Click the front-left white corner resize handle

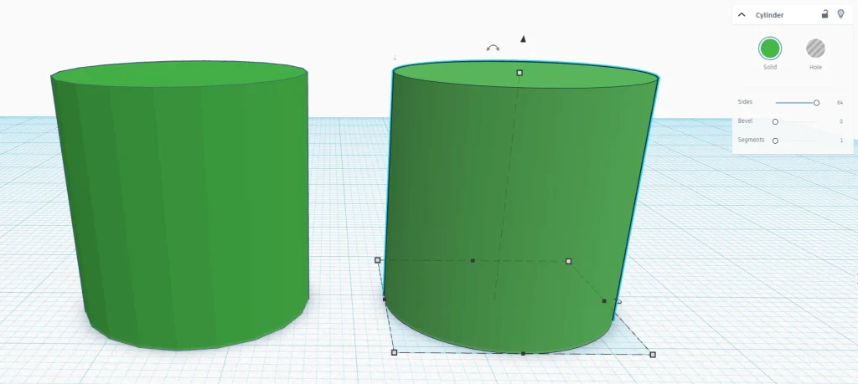pos(394,352)
